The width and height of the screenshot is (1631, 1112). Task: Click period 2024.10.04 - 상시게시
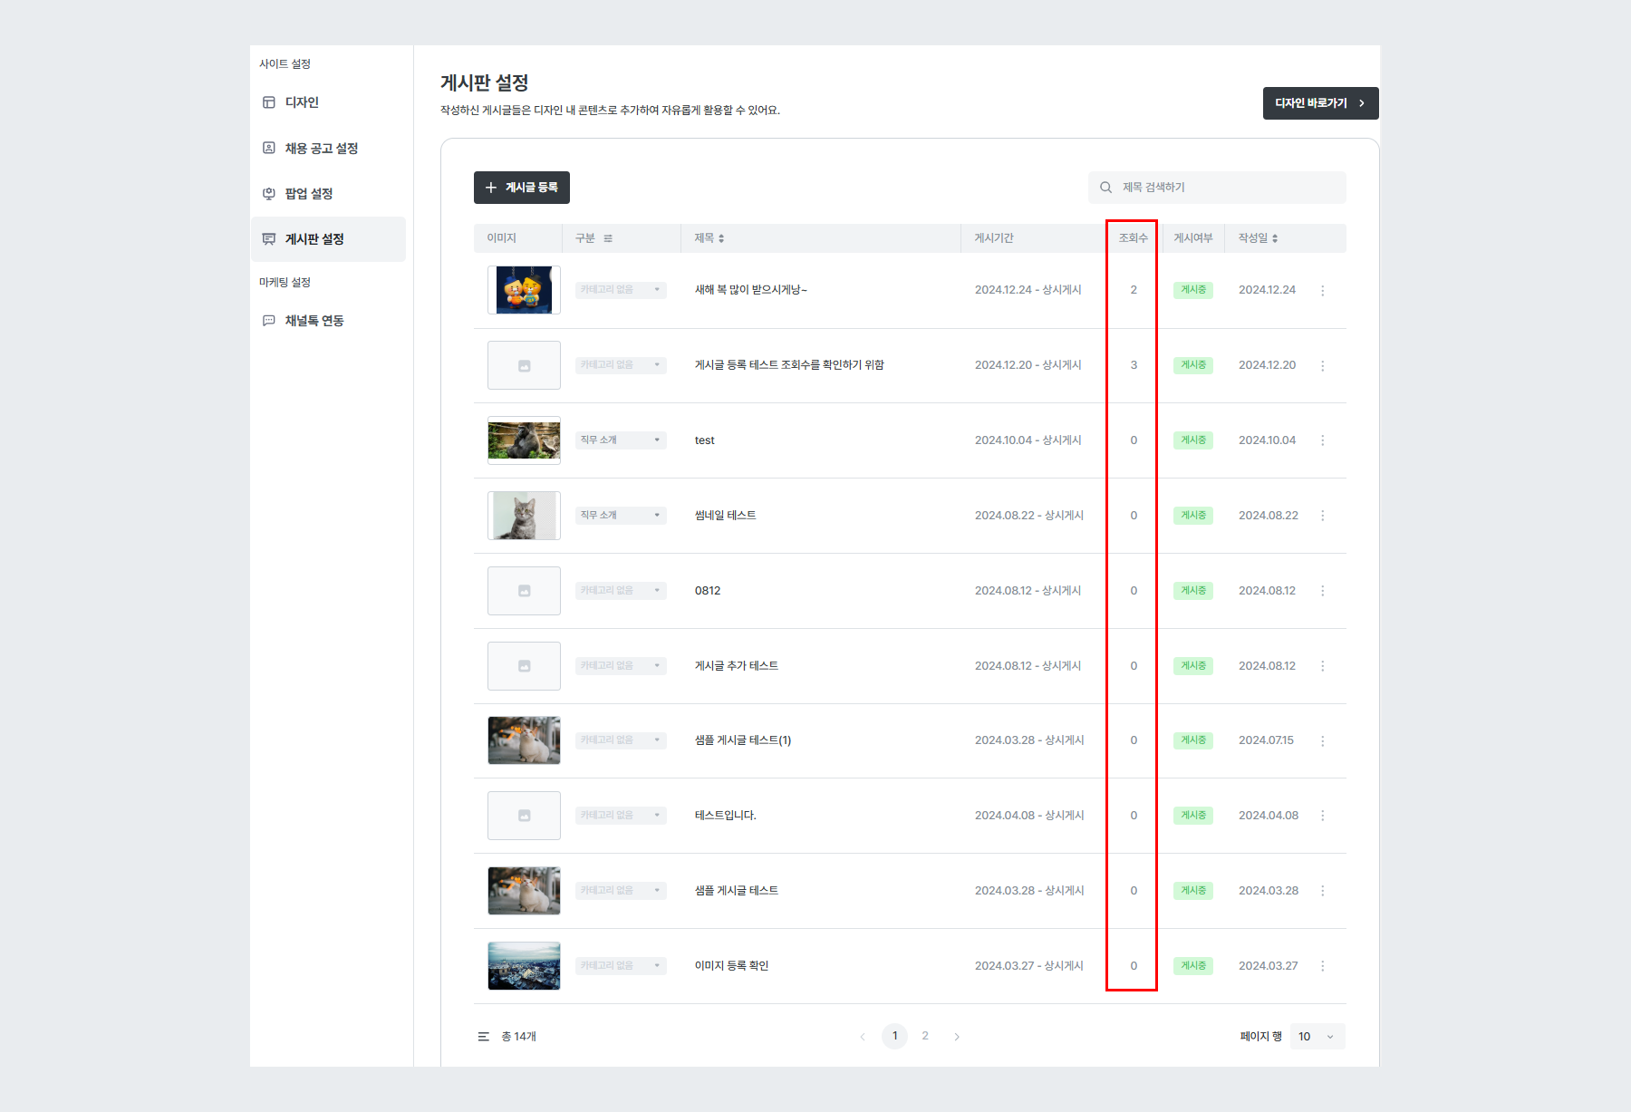coord(1028,440)
